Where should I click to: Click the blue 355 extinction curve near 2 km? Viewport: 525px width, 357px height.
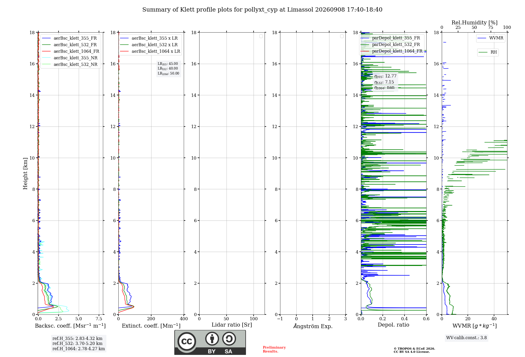pyautogui.click(x=127, y=285)
